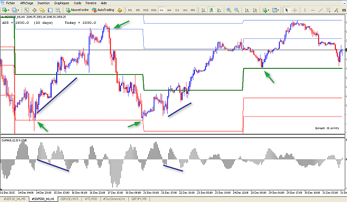Select the #S&P500_H6,H1 chart tab
Viewport: 347px width, 202px height.
coord(43,199)
